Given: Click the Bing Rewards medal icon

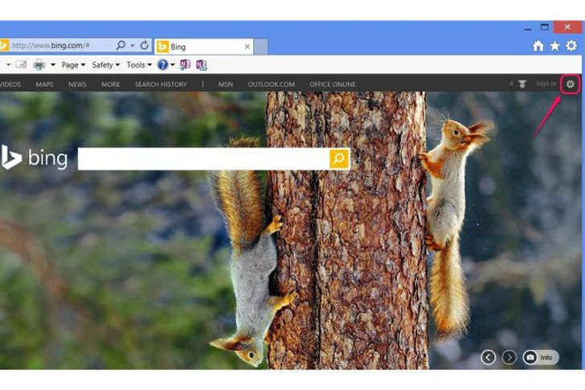Looking at the screenshot, I should (522, 84).
